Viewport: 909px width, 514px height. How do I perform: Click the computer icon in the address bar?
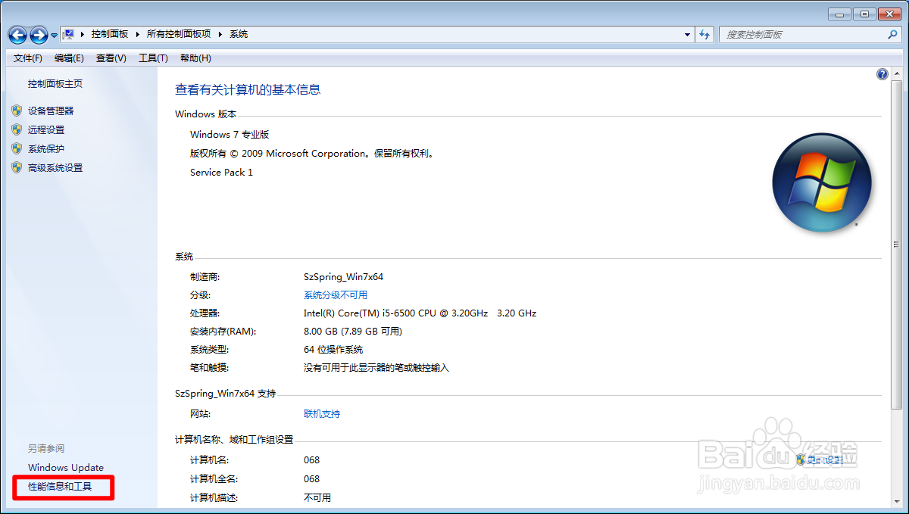pyautogui.click(x=68, y=34)
